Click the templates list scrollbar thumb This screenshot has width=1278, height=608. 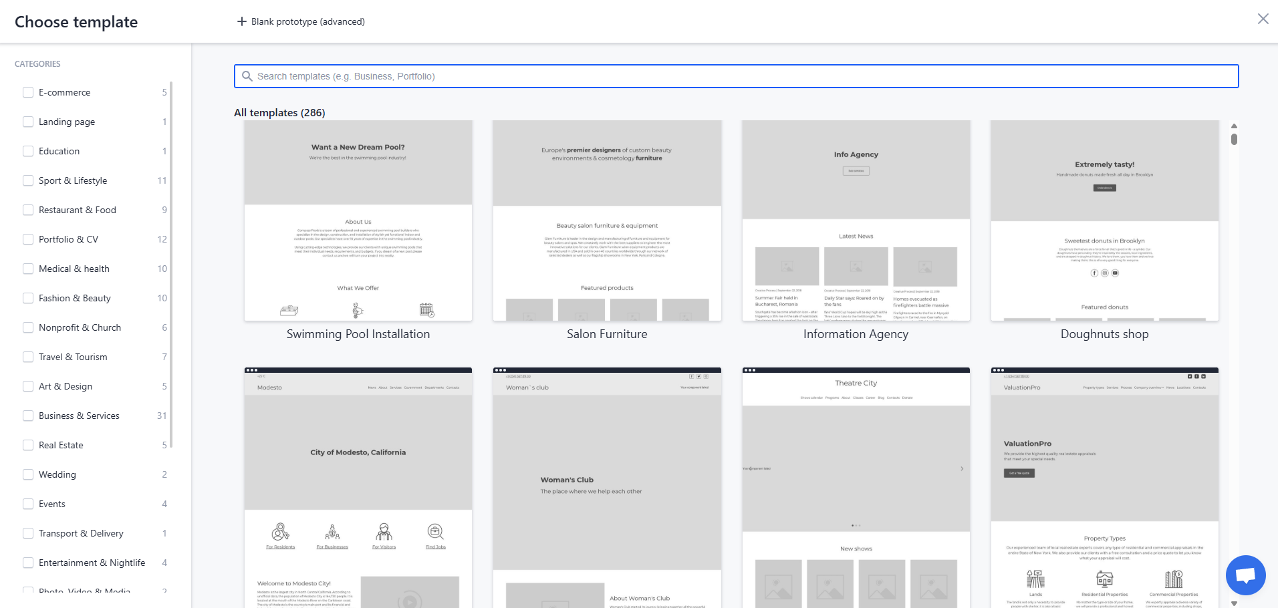click(x=1234, y=139)
